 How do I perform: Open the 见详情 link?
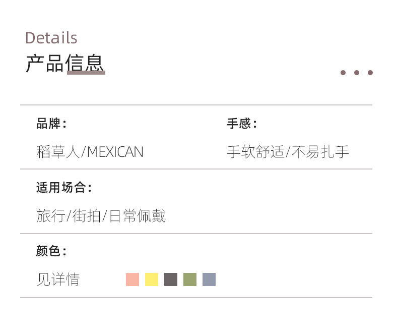pyautogui.click(x=58, y=280)
